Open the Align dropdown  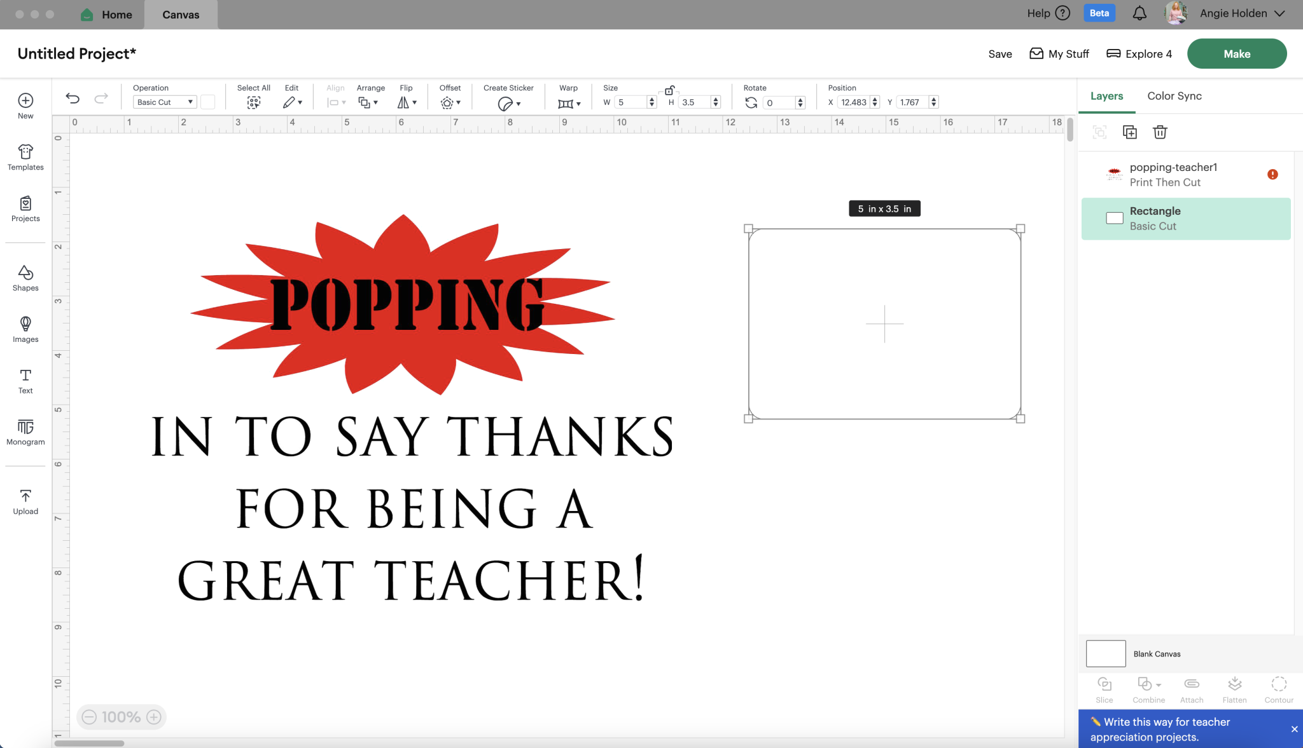coord(337,102)
